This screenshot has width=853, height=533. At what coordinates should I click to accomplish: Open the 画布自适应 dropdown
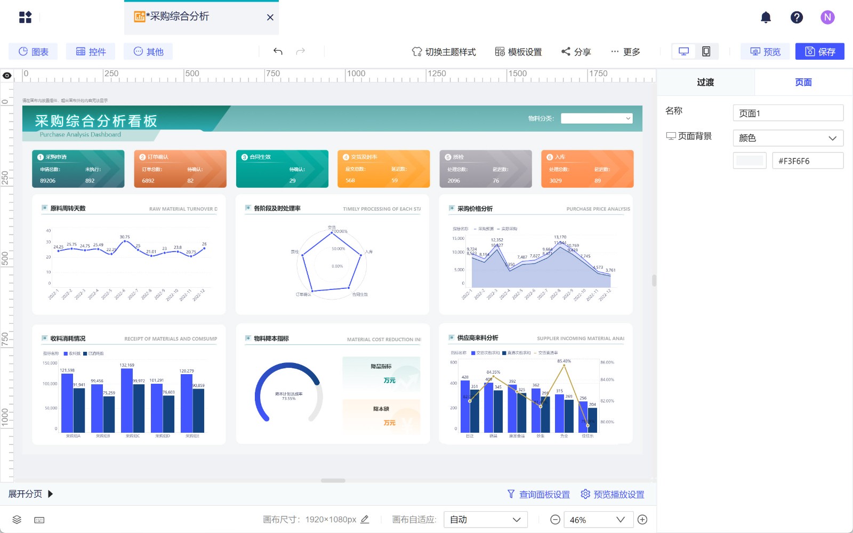[486, 520]
